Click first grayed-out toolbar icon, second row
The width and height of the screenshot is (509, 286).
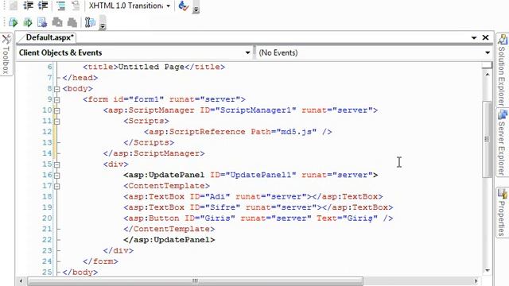57,22
